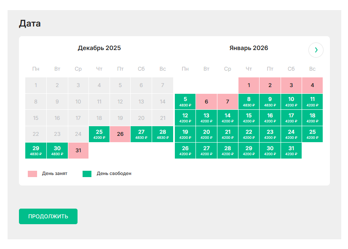Click the Январь 2026 month heading
Screen dimensions: 348x249
click(249, 48)
